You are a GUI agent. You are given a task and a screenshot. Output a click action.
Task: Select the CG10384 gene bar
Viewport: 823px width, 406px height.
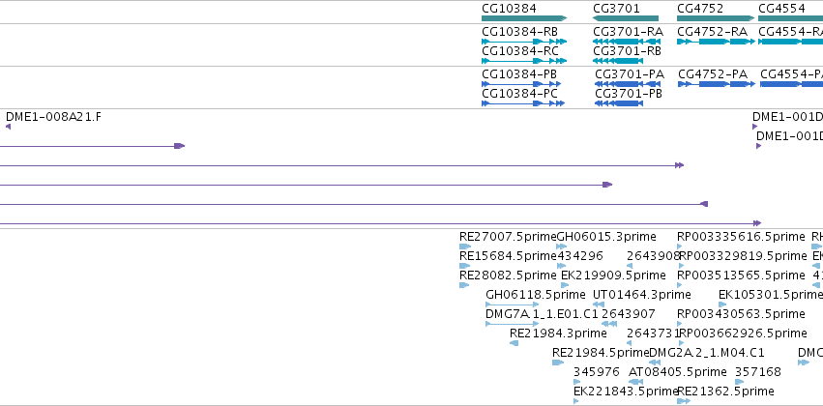[x=524, y=18]
